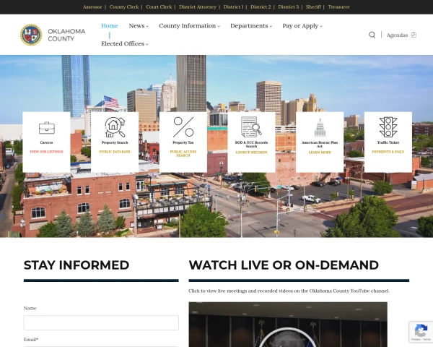This screenshot has width=433, height=347.
Task: Click the Oklahoma County seal logo
Action: point(31,35)
